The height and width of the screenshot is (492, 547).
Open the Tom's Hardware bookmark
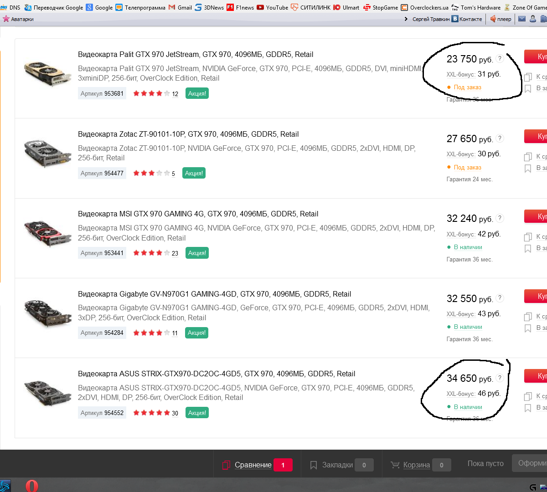point(476,7)
